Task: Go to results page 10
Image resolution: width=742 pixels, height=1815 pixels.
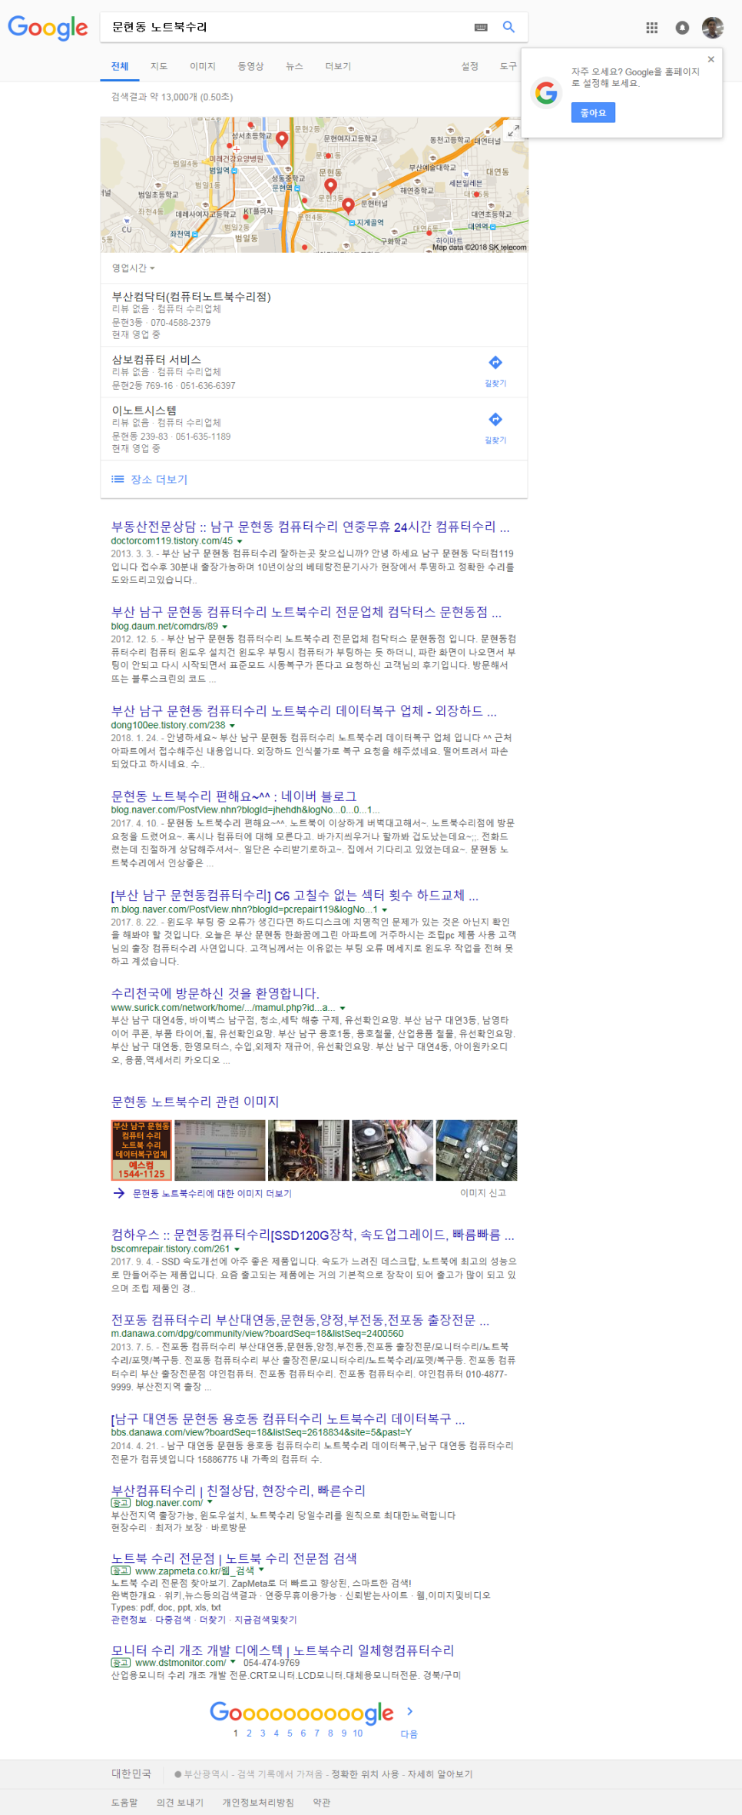Action: [358, 1733]
